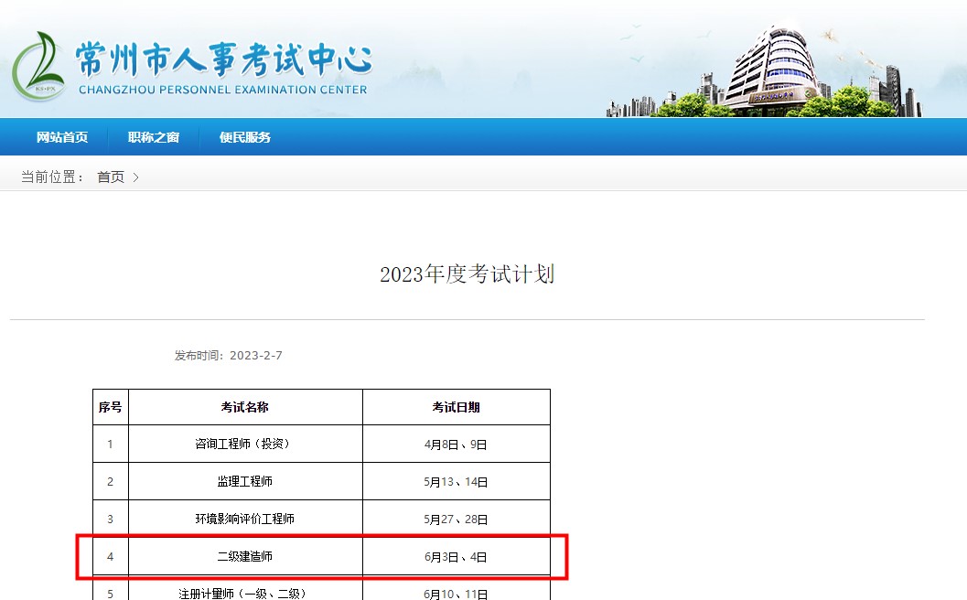Click the exam date 4月8日、9日
The height and width of the screenshot is (600, 967).
(456, 444)
